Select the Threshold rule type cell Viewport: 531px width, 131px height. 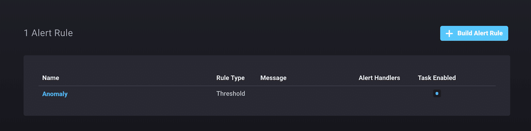[231, 94]
